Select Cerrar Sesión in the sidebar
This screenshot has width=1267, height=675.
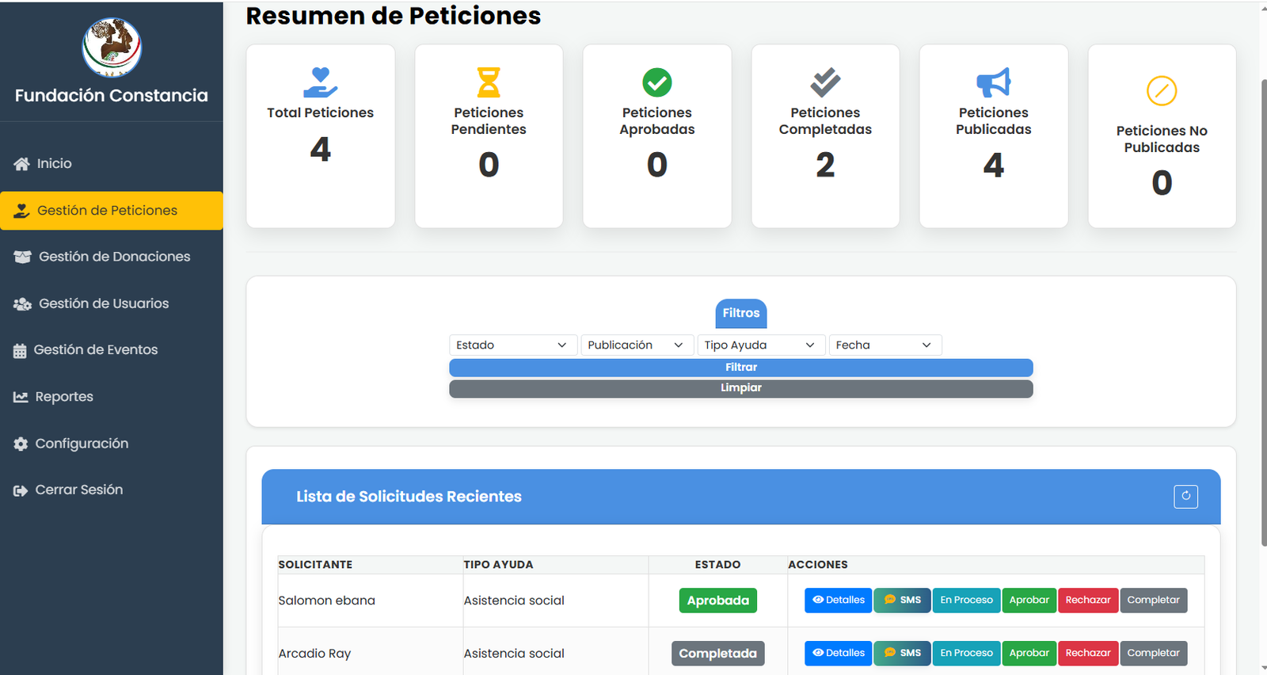click(112, 490)
